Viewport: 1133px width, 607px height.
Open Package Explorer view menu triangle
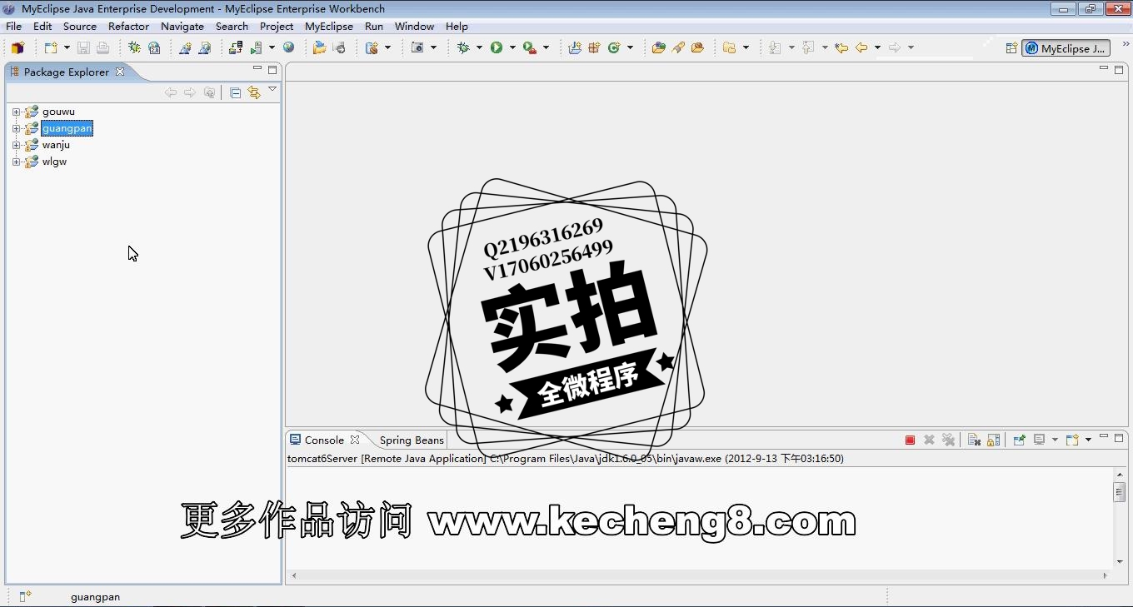[x=272, y=90]
